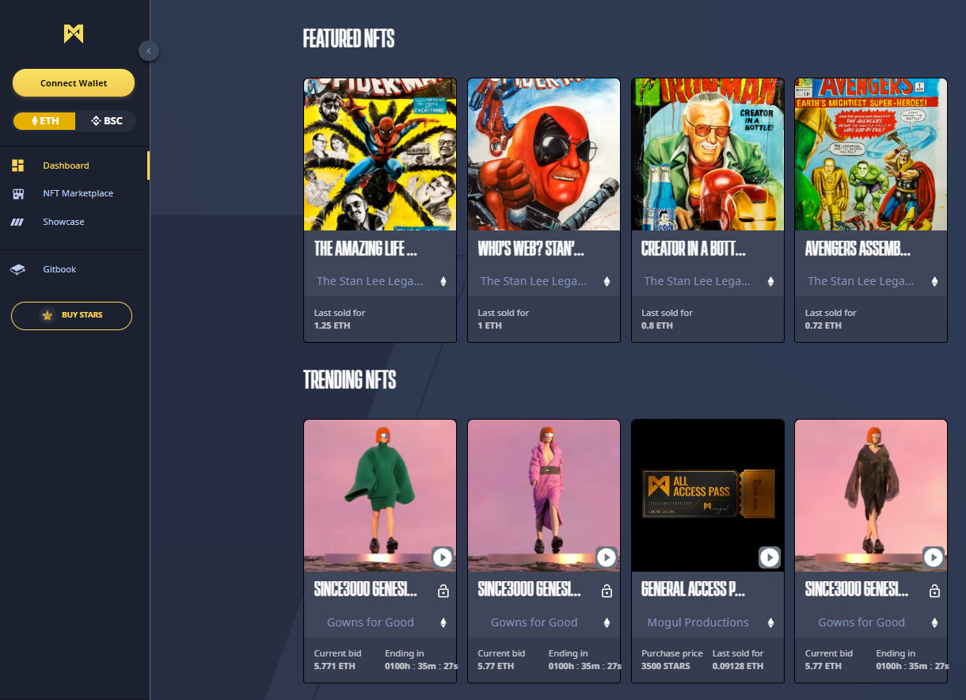
Task: Click Ethereum icon on dark sheer dress card
Action: 934,623
